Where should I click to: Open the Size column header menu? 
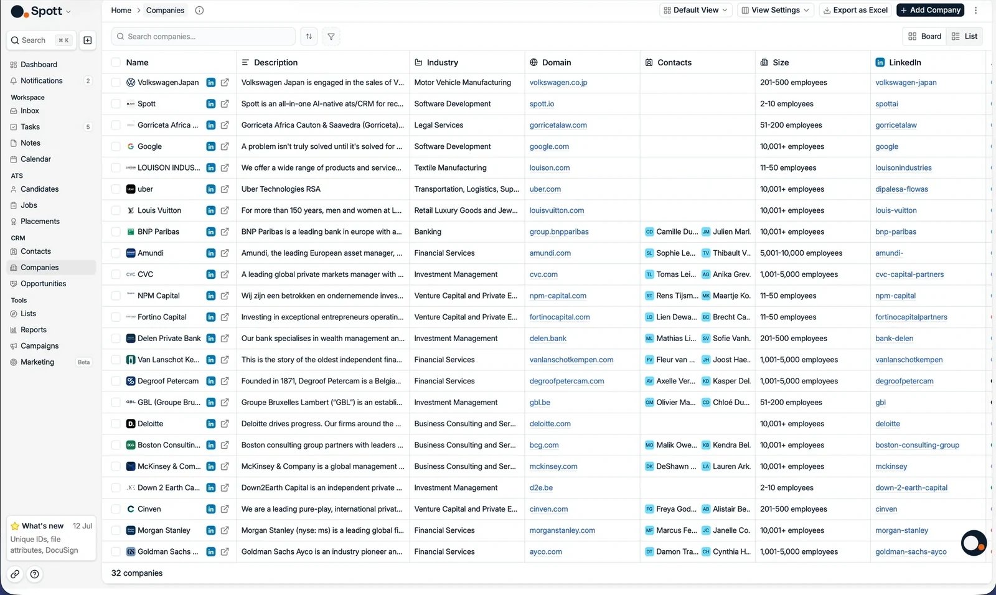[812, 62]
